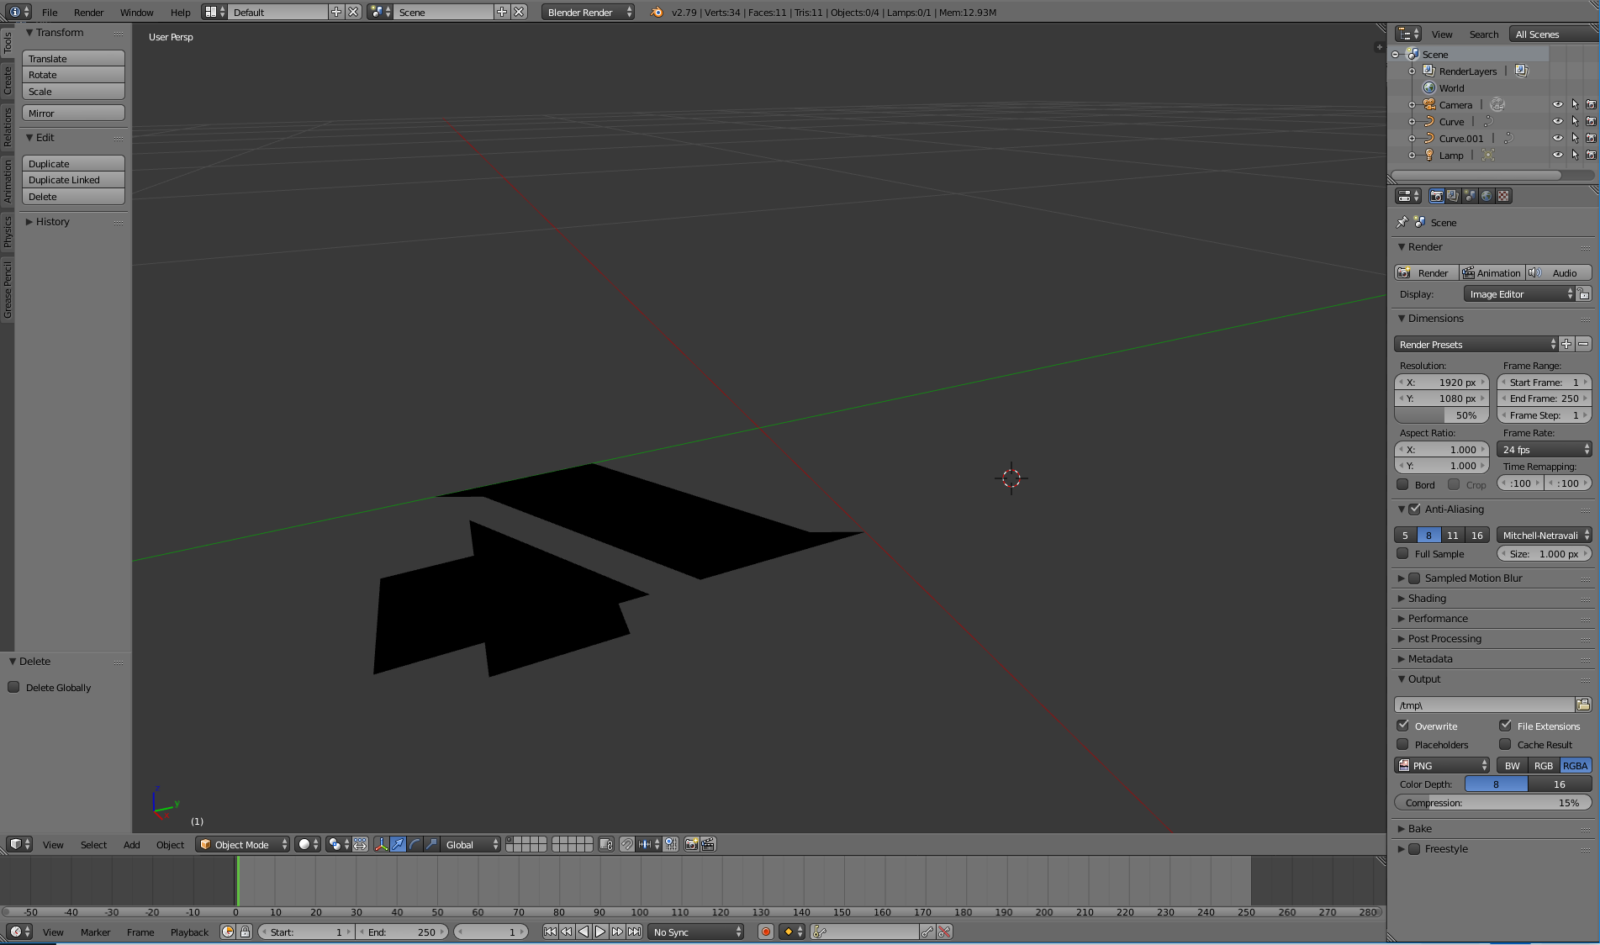Viewport: 1600px width, 945px height.
Task: Open the World properties tab icon
Action: click(x=1486, y=196)
